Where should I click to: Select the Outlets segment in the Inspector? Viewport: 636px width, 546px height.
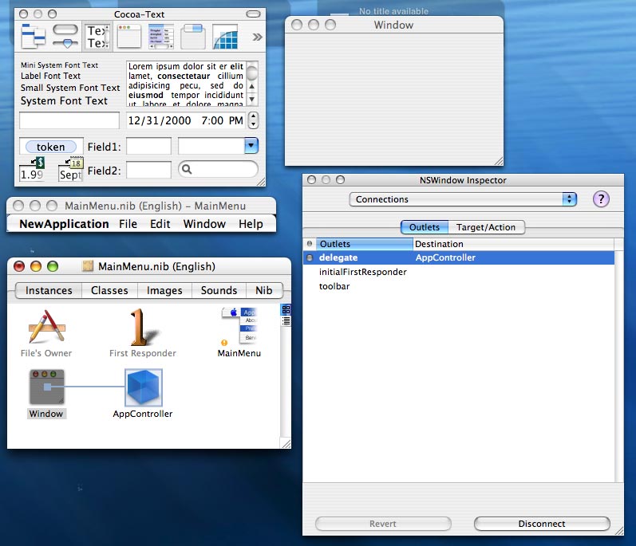coord(425,227)
